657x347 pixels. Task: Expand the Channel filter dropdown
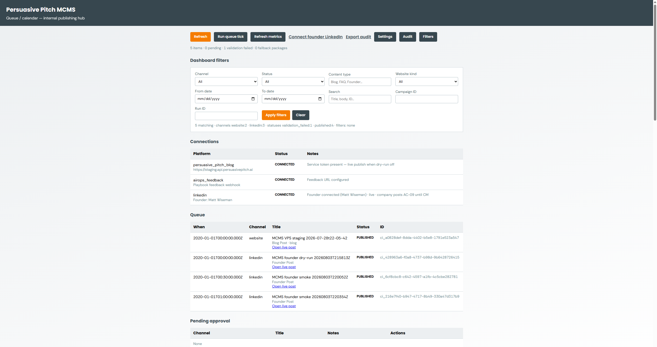[226, 82]
